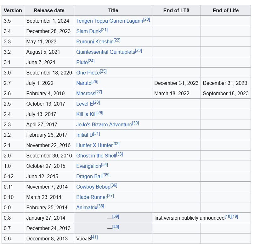
Task: Follow citation [36] next to Cowboy Bebop
Action: tap(114, 186)
